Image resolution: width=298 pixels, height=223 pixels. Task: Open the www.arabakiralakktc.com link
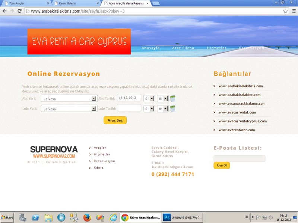(240, 95)
